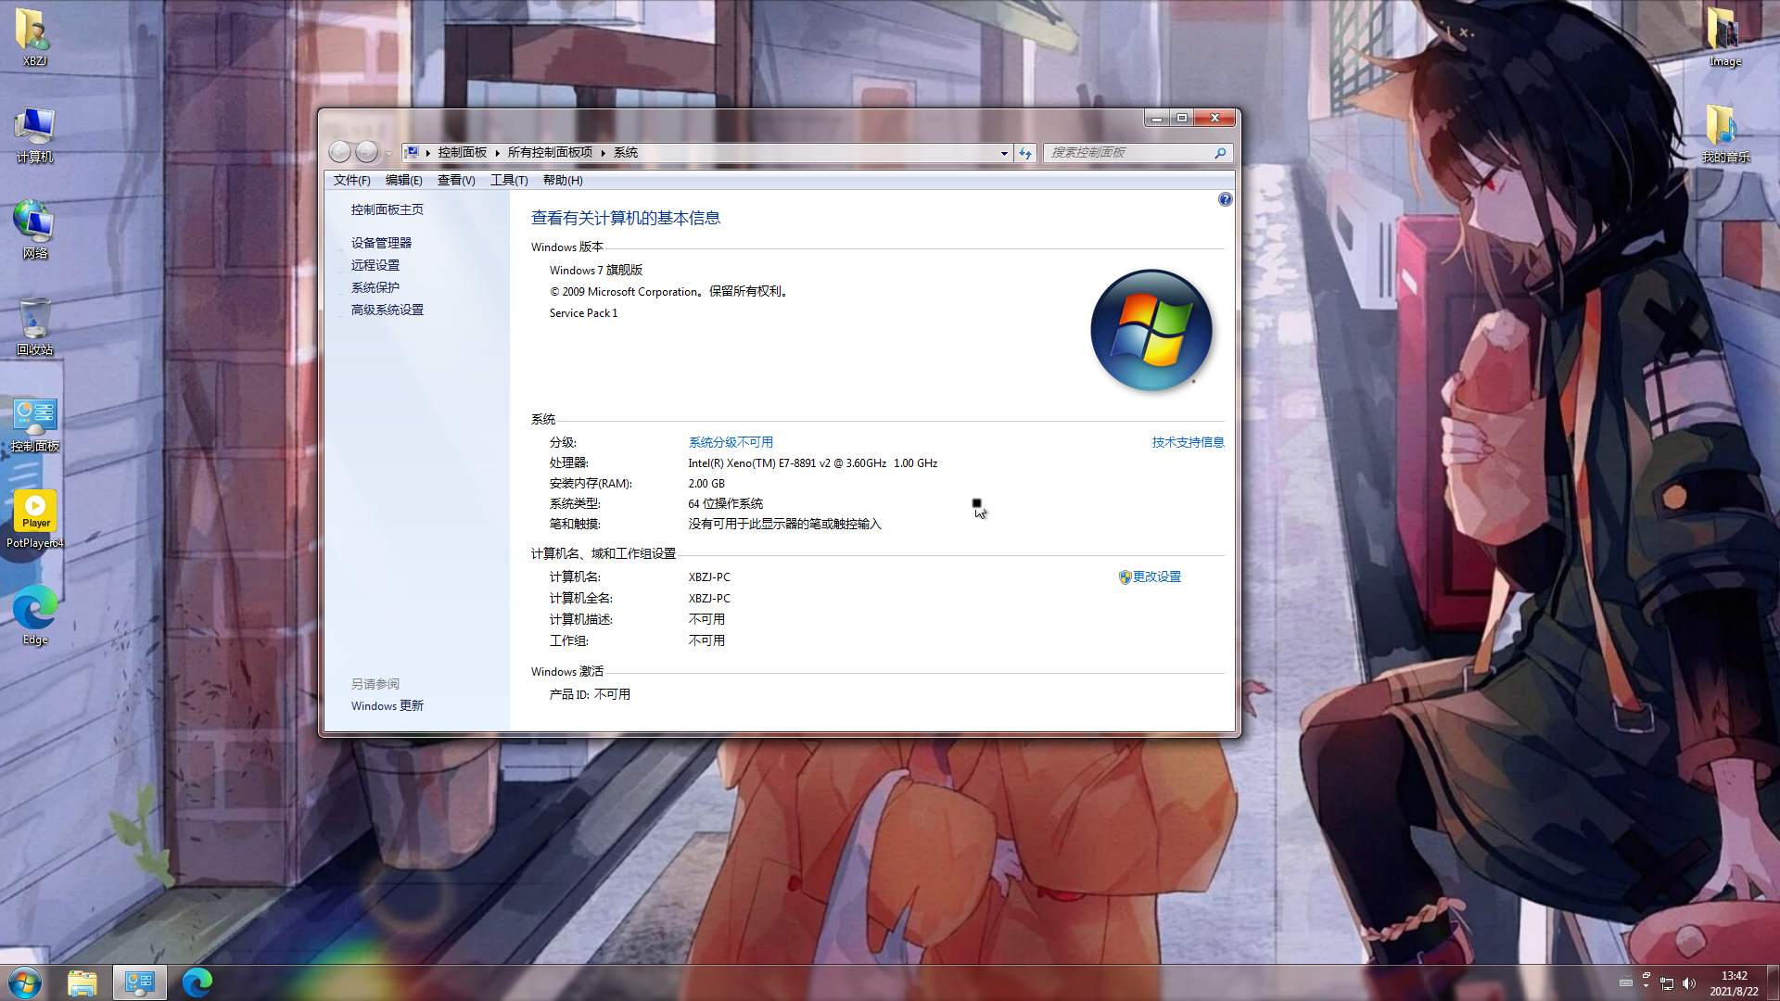The width and height of the screenshot is (1780, 1001).
Task: Open 远程设置 from sidebar
Action: pyautogui.click(x=375, y=264)
